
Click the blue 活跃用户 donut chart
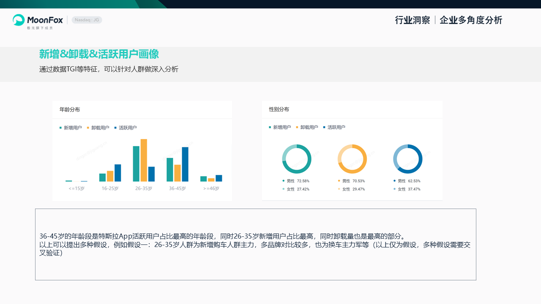pyautogui.click(x=407, y=159)
